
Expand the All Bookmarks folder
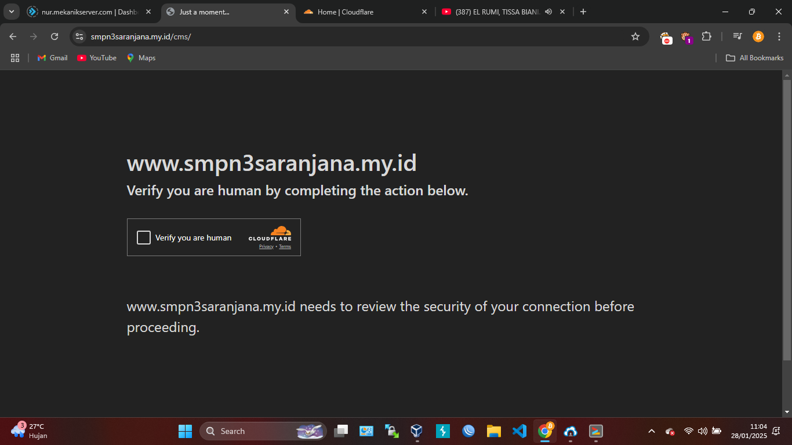[754, 58]
